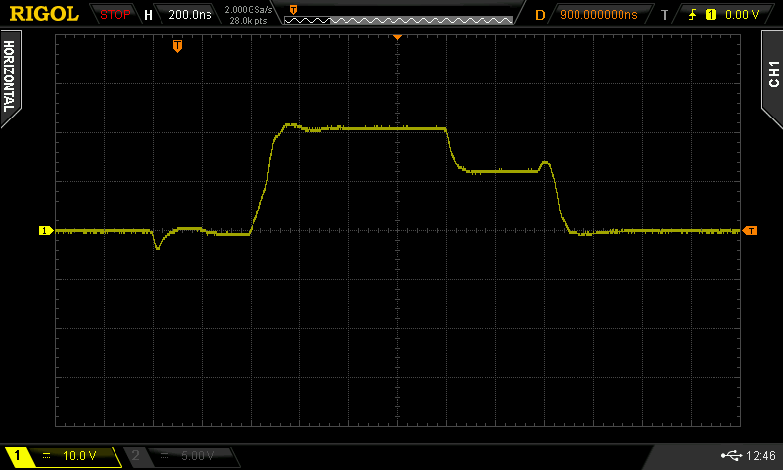783x470 pixels.
Task: Select the greyed channel 2 number box
Action: (136, 455)
